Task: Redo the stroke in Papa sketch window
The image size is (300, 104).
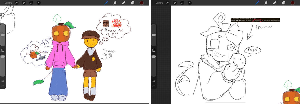Action: [x=154, y=86]
